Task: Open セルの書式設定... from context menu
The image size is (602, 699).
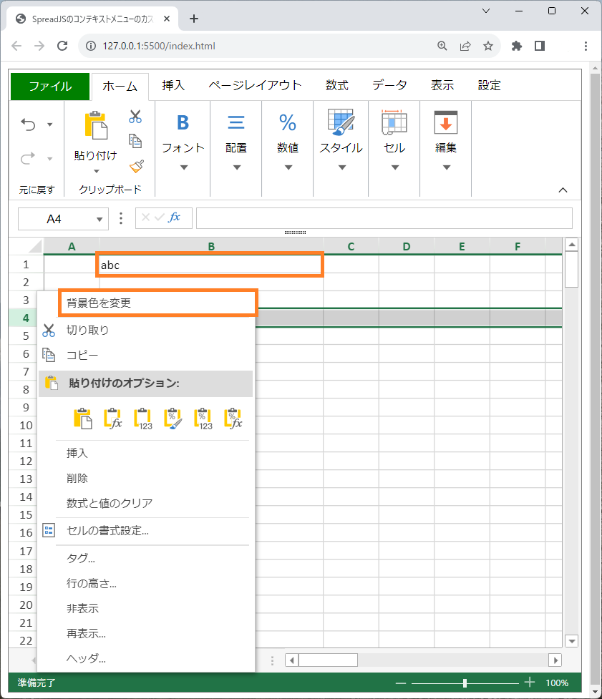Action: [146, 531]
